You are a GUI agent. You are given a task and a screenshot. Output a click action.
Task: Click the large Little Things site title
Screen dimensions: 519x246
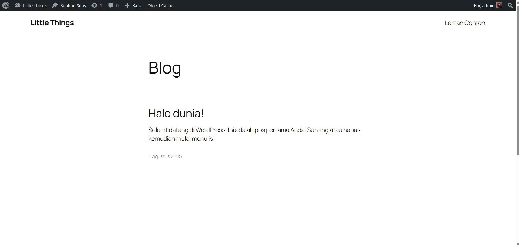tap(52, 23)
